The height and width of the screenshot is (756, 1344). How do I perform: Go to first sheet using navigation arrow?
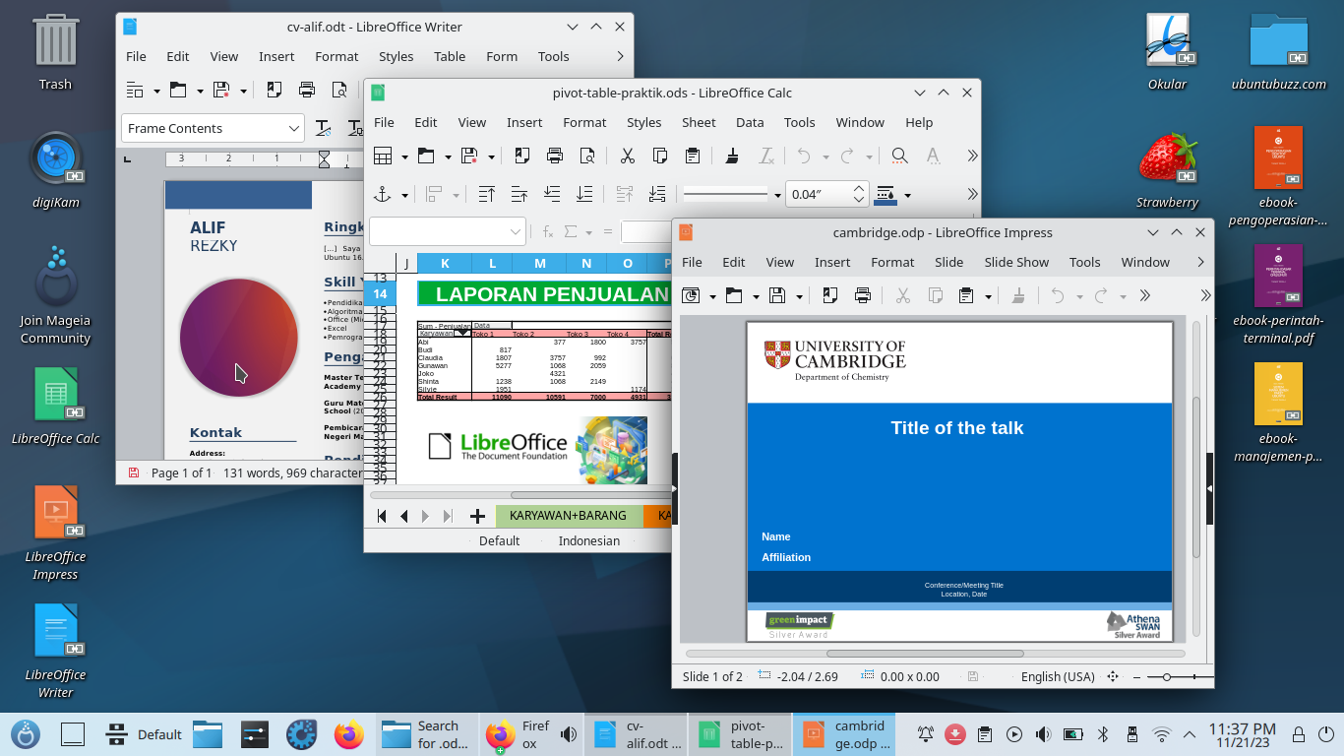[382, 516]
